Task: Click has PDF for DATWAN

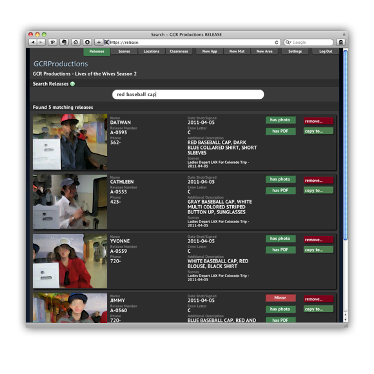Action: coord(280,131)
